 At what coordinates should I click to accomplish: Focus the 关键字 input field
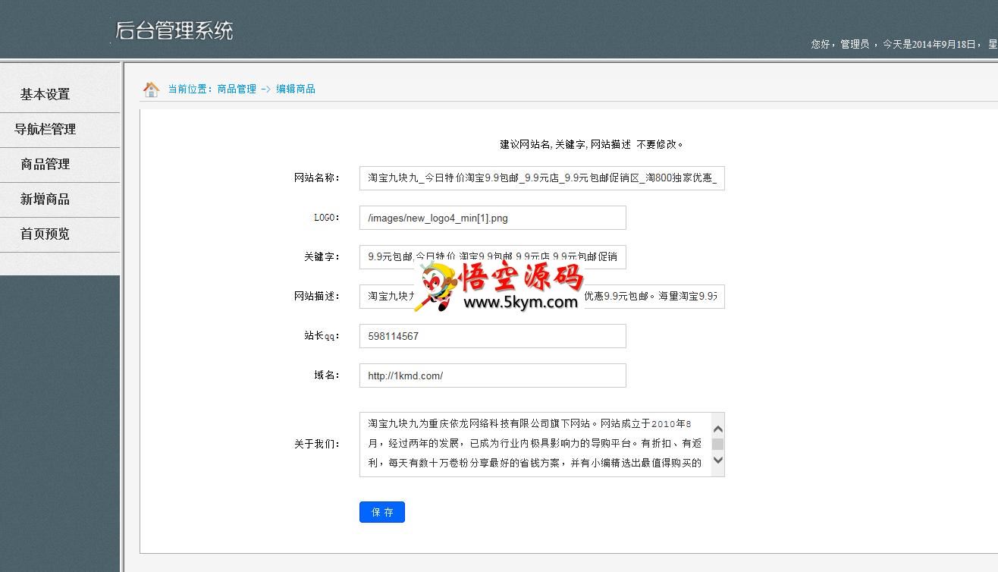click(493, 257)
